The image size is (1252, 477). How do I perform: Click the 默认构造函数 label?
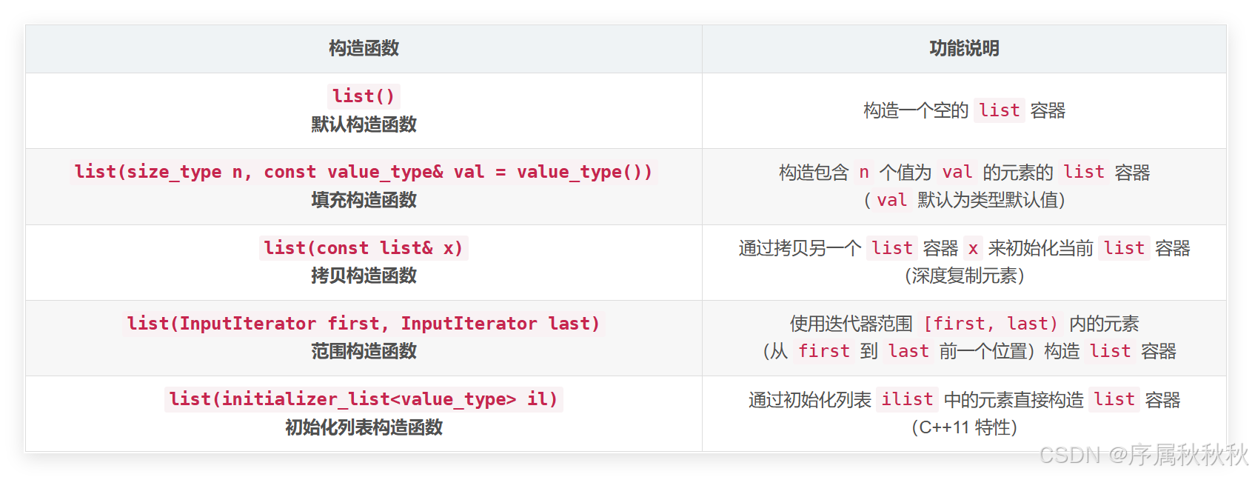(x=364, y=124)
